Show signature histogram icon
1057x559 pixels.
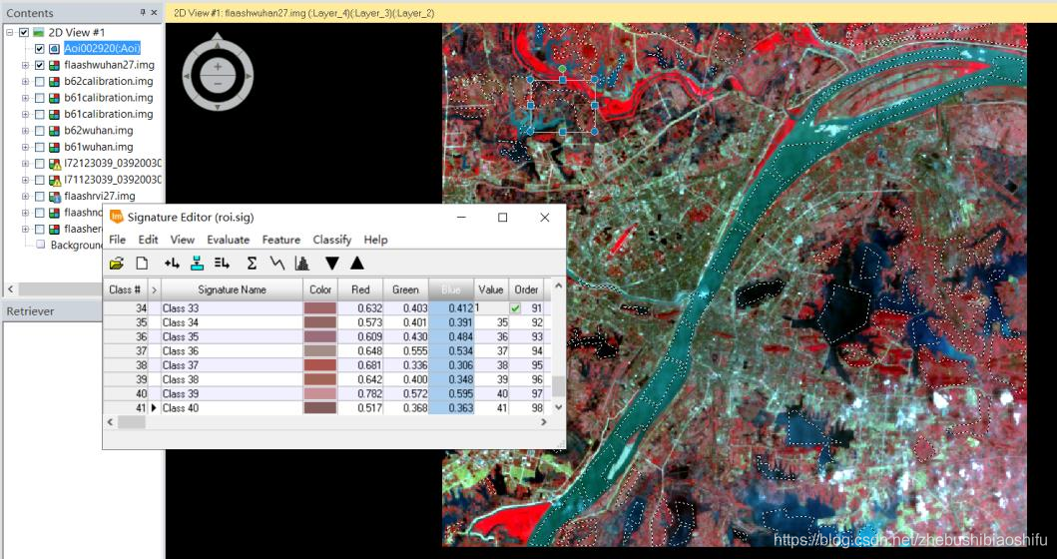[302, 264]
